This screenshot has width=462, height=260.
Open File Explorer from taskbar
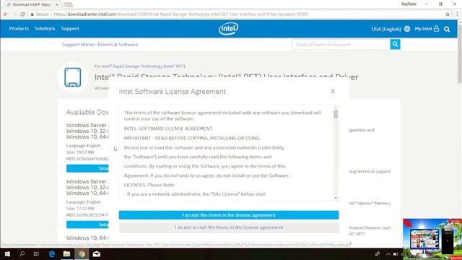click(66, 253)
